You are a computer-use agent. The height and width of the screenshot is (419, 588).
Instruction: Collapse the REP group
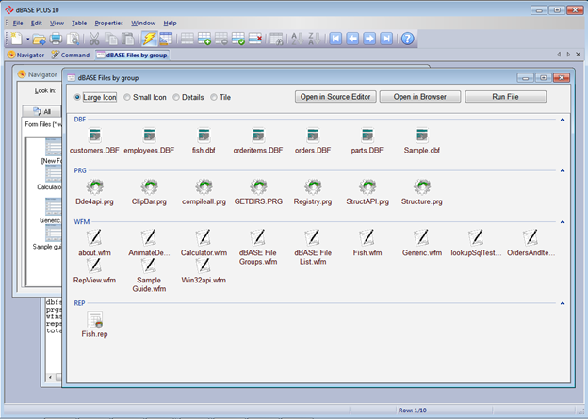click(563, 303)
